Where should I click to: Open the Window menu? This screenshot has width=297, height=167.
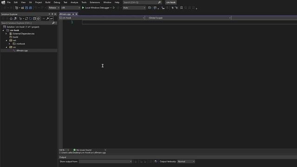(x=107, y=2)
